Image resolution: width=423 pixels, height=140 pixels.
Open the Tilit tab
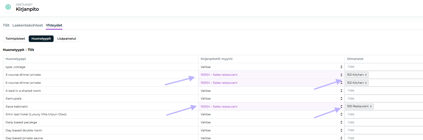pyautogui.click(x=6, y=25)
